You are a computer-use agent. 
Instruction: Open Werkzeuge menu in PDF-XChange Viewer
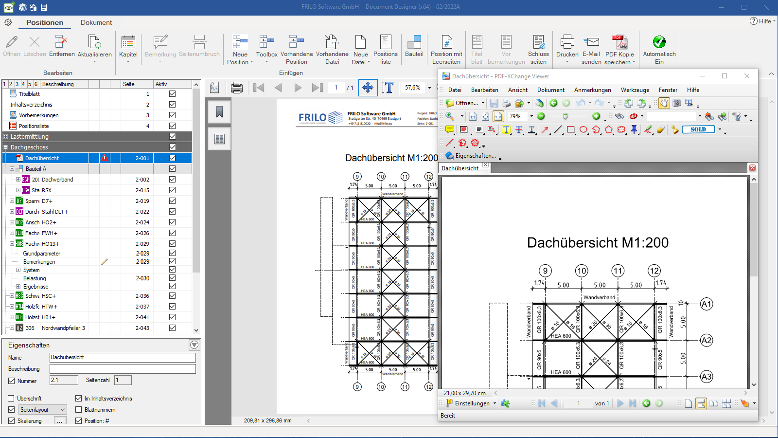tap(635, 90)
